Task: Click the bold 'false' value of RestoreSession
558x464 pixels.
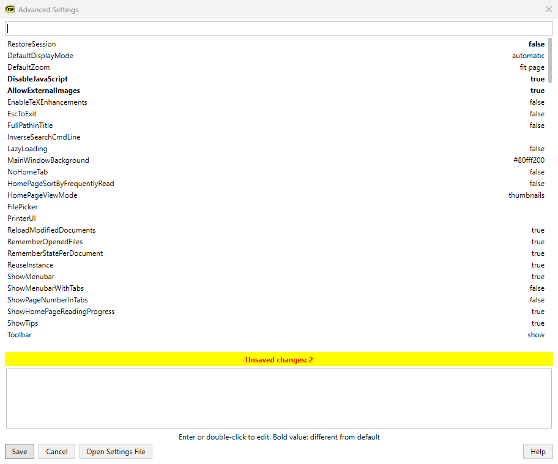Action: pos(537,44)
